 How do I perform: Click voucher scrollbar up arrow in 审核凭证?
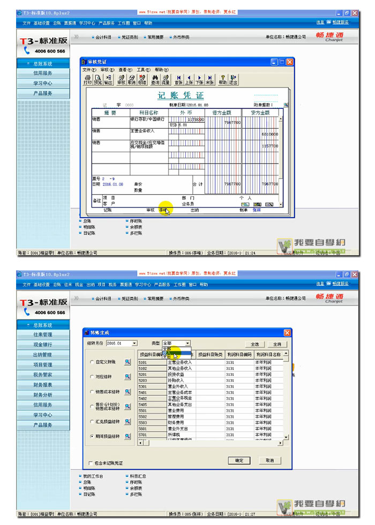point(281,119)
